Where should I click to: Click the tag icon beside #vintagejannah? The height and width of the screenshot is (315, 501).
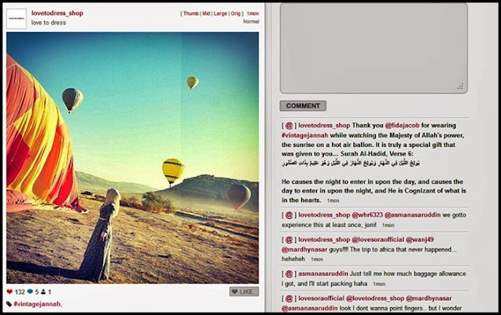(x=9, y=304)
